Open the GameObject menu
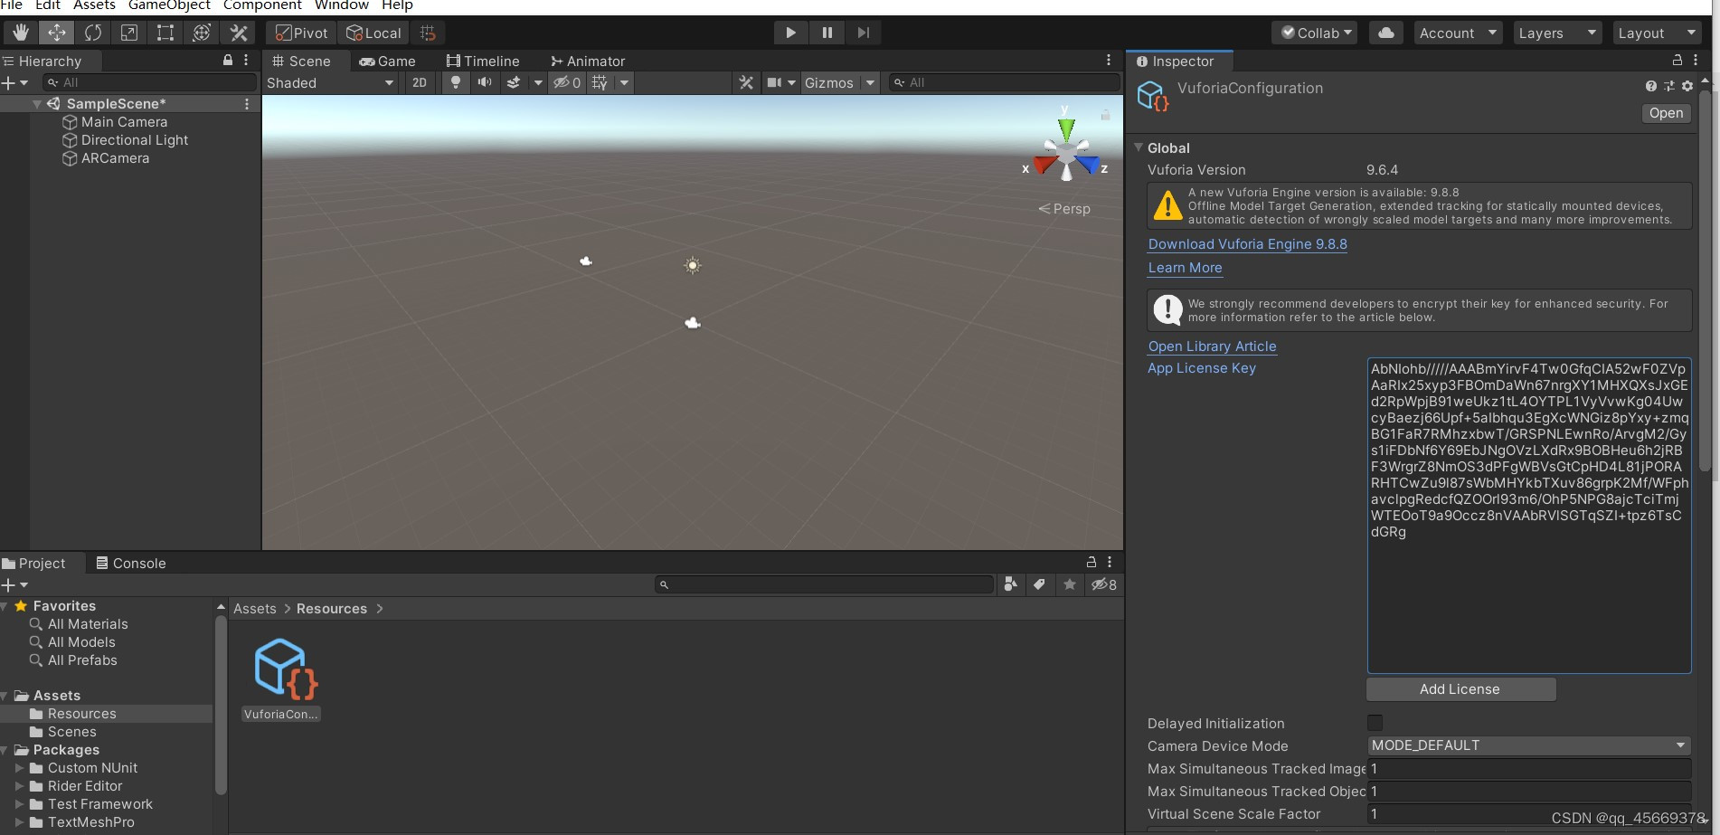The width and height of the screenshot is (1720, 835). tap(168, 5)
